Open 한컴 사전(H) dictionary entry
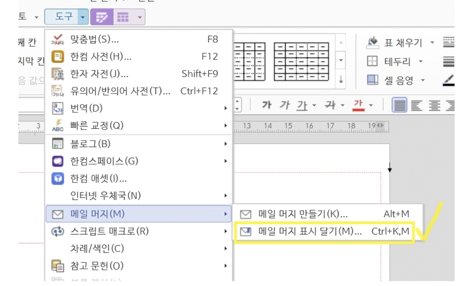Screen dimensions: 473x286 click(x=139, y=56)
